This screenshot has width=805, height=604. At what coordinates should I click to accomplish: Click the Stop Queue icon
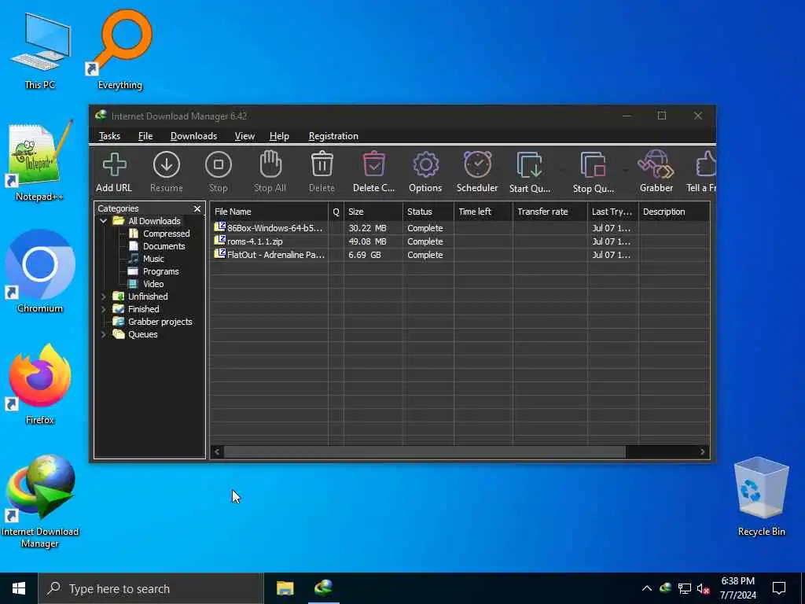[x=593, y=165]
